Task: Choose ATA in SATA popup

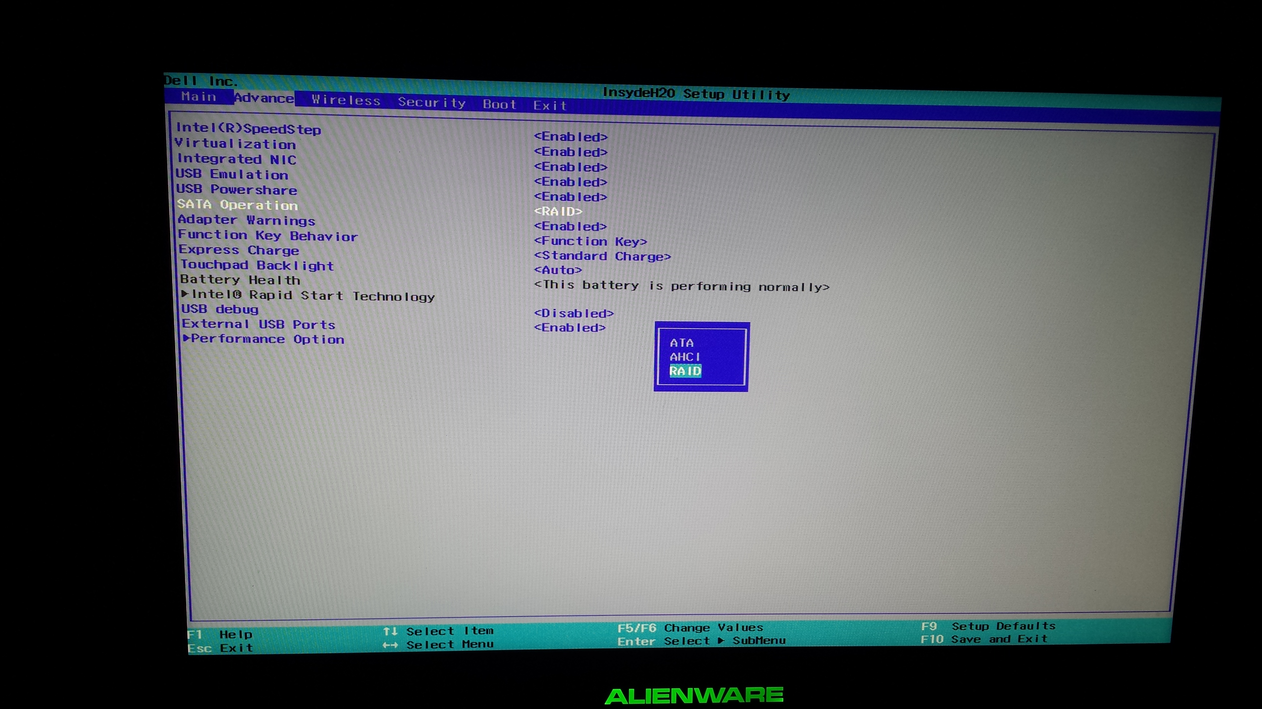Action: (681, 343)
